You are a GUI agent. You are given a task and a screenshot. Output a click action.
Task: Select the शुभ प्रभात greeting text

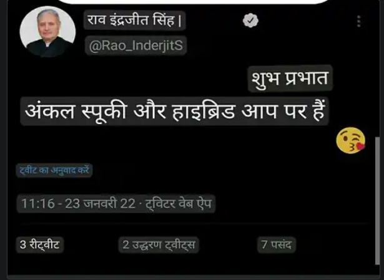click(x=290, y=79)
